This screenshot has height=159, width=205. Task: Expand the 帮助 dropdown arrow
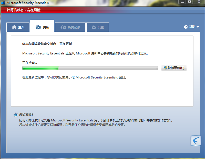pyautogui.click(x=198, y=27)
